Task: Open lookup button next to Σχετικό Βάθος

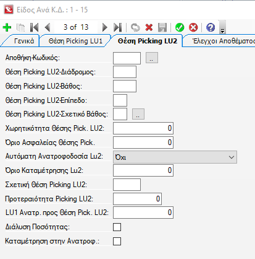Action: [138, 114]
